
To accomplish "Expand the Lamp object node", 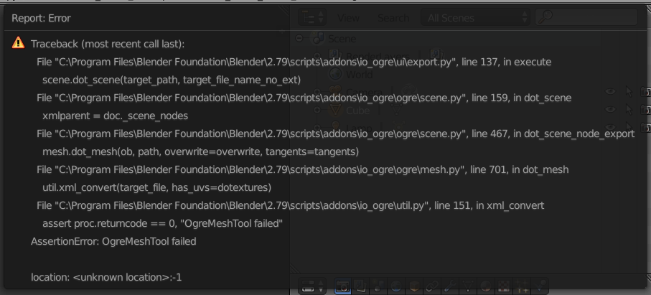I will [317, 128].
